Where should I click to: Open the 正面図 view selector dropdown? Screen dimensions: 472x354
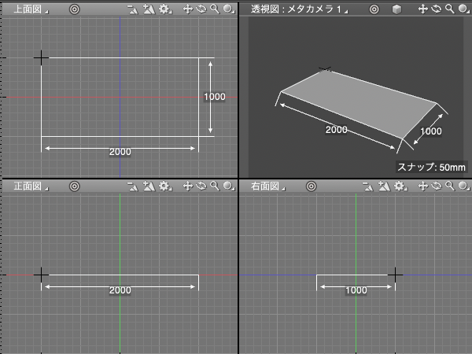(x=30, y=186)
